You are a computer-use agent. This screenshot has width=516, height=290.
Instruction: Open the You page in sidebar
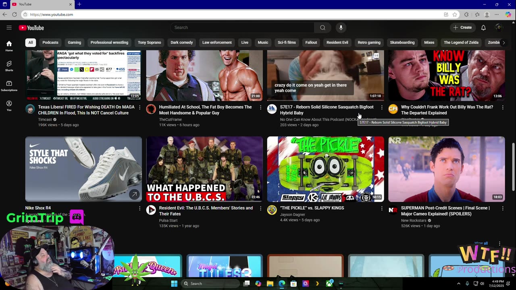coord(9,106)
